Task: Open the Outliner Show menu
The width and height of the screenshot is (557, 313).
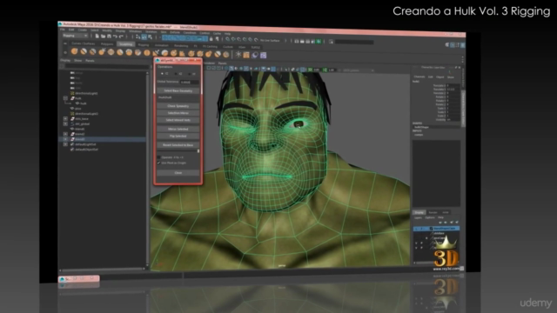Action: pyautogui.click(x=77, y=60)
